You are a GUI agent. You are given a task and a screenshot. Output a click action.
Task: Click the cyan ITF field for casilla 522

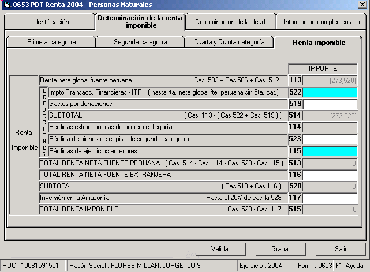(x=330, y=92)
